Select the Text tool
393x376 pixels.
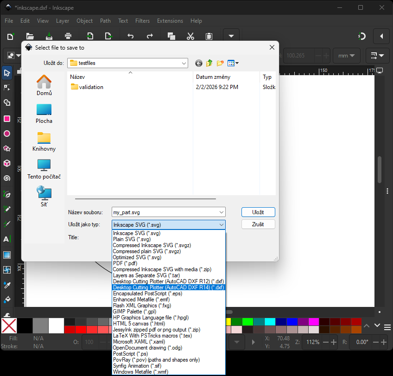7,239
